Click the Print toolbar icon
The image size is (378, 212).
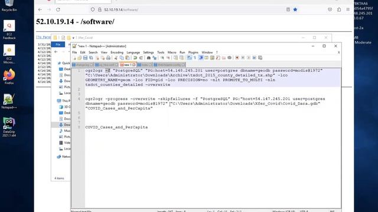coord(108,58)
